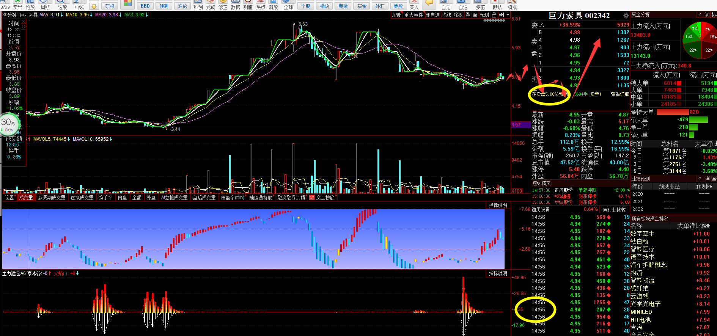Screen dimensions: 717x336
Task: Switch to 个股 category
Action: (x=305, y=6)
